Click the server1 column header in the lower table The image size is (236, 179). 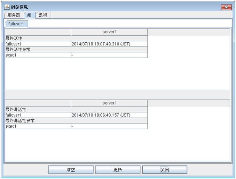(109, 103)
